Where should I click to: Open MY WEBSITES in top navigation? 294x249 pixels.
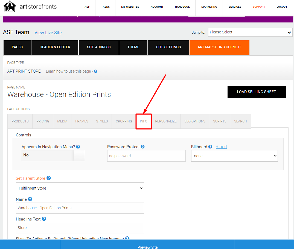[x=130, y=7]
